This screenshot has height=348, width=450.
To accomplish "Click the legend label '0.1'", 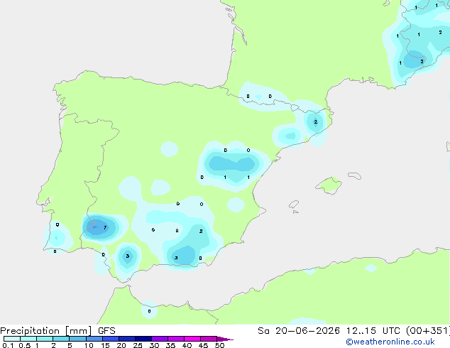I will tap(8, 345).
